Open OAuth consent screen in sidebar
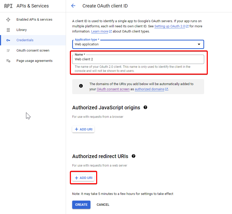This screenshot has width=232, height=214. coord(33,51)
